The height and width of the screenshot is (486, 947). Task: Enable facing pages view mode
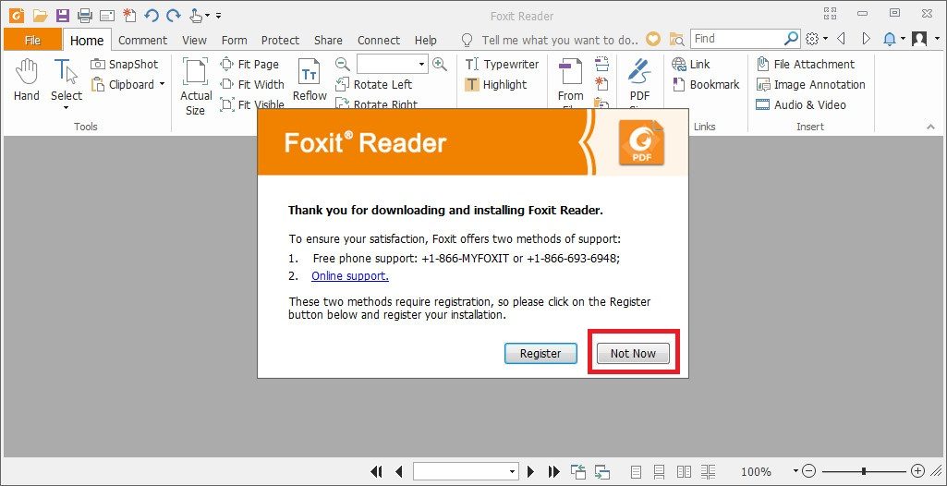click(684, 471)
